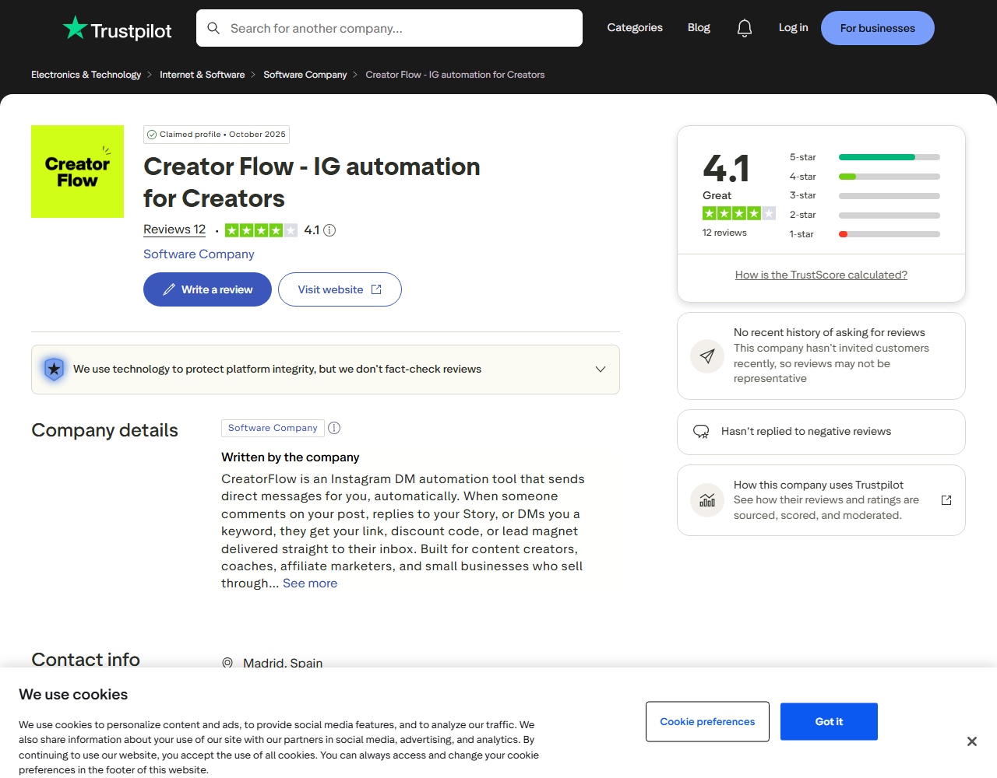
Task: Select the 2-star rating row
Action: click(865, 215)
